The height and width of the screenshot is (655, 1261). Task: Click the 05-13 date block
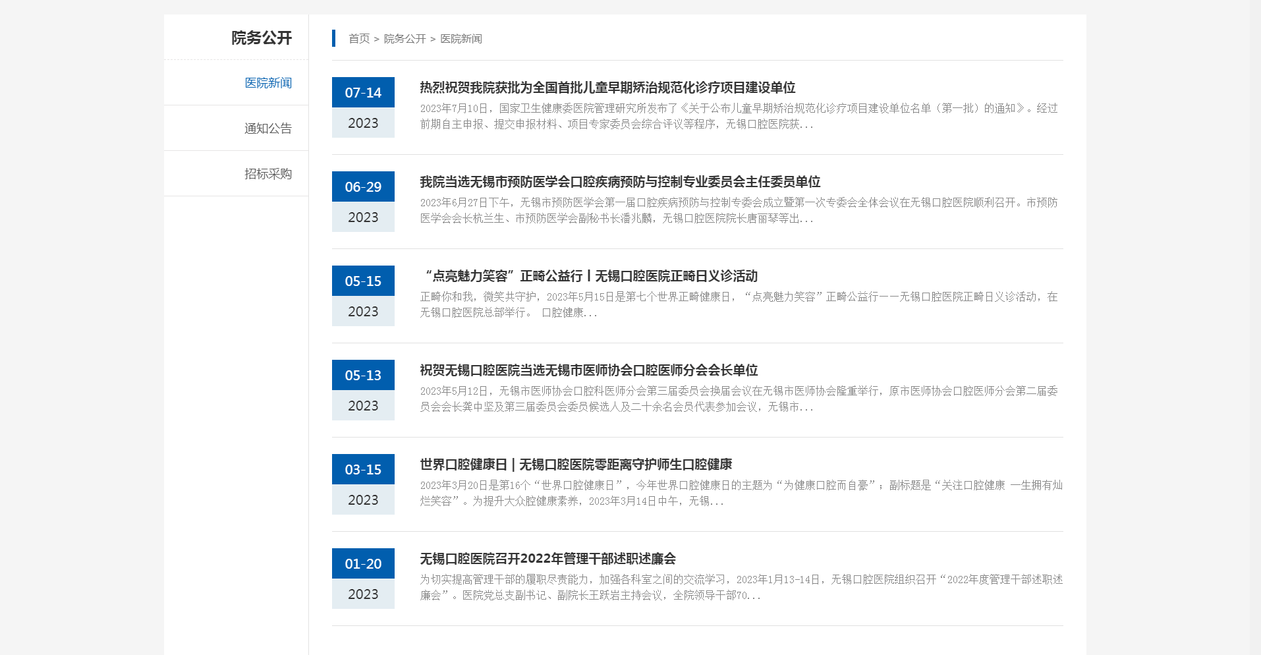[363, 376]
